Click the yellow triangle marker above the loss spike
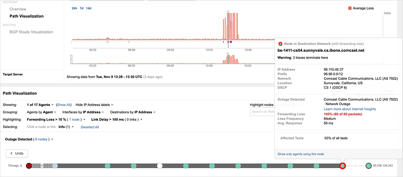 228,12
